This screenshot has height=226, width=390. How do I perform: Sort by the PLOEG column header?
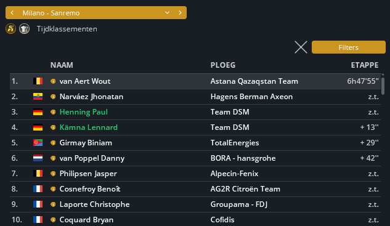(x=223, y=65)
